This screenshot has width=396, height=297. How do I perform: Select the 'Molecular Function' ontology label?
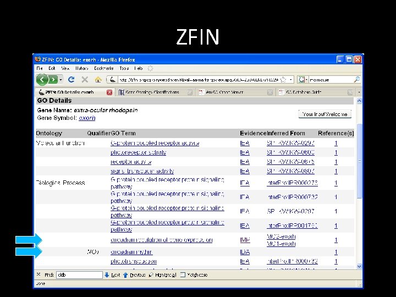(x=60, y=143)
